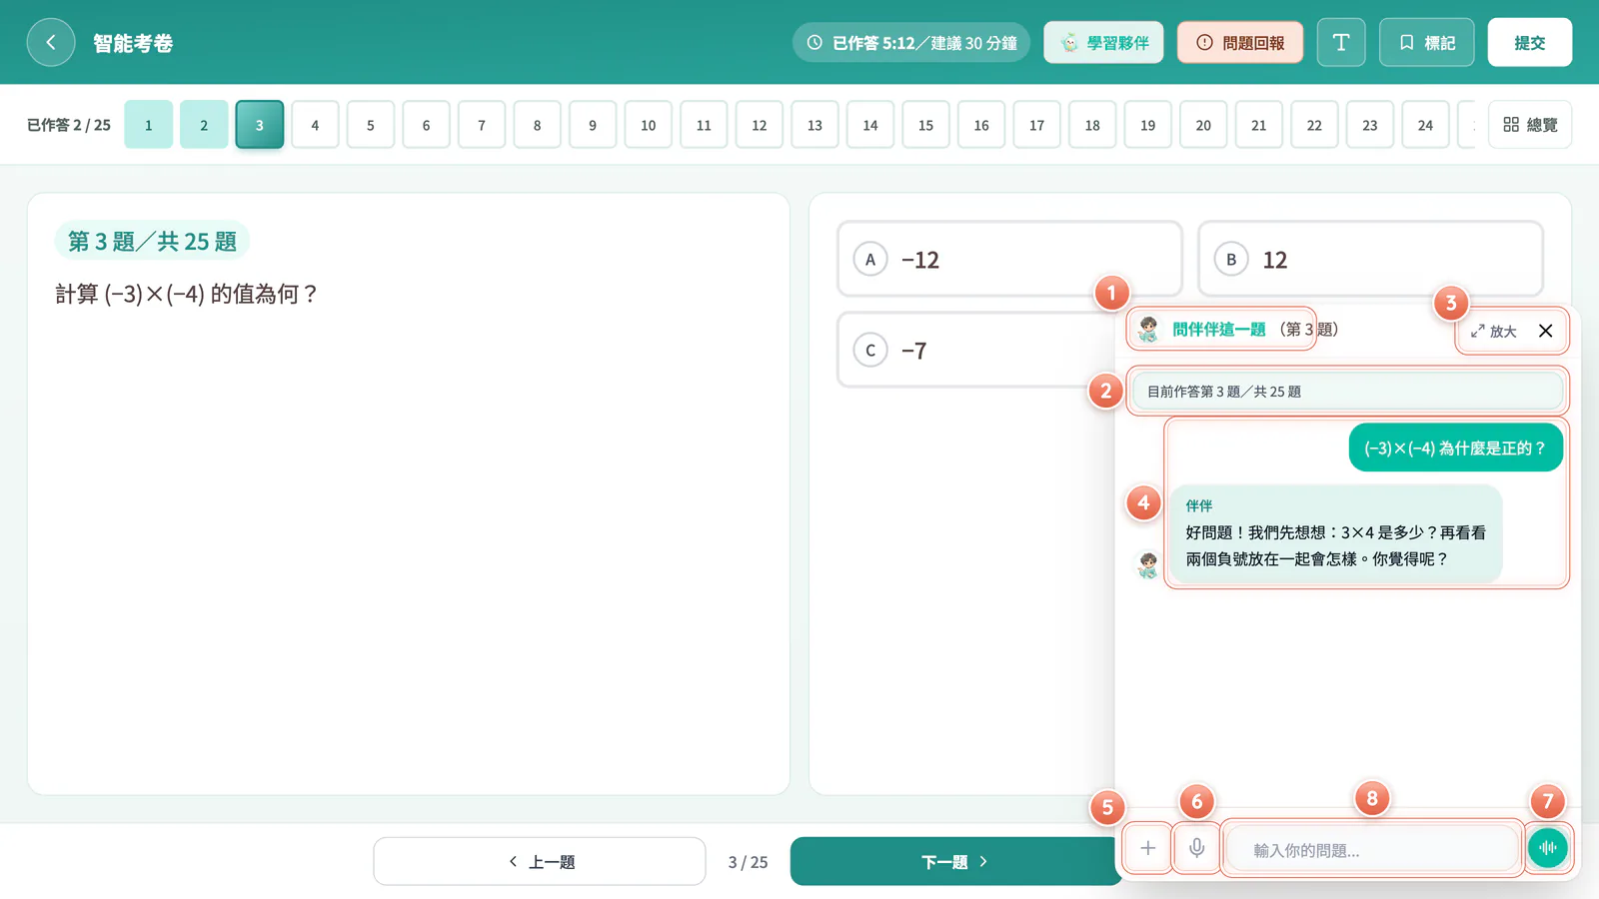The height and width of the screenshot is (899, 1599).
Task: Jump to question 24
Action: pos(1425,125)
